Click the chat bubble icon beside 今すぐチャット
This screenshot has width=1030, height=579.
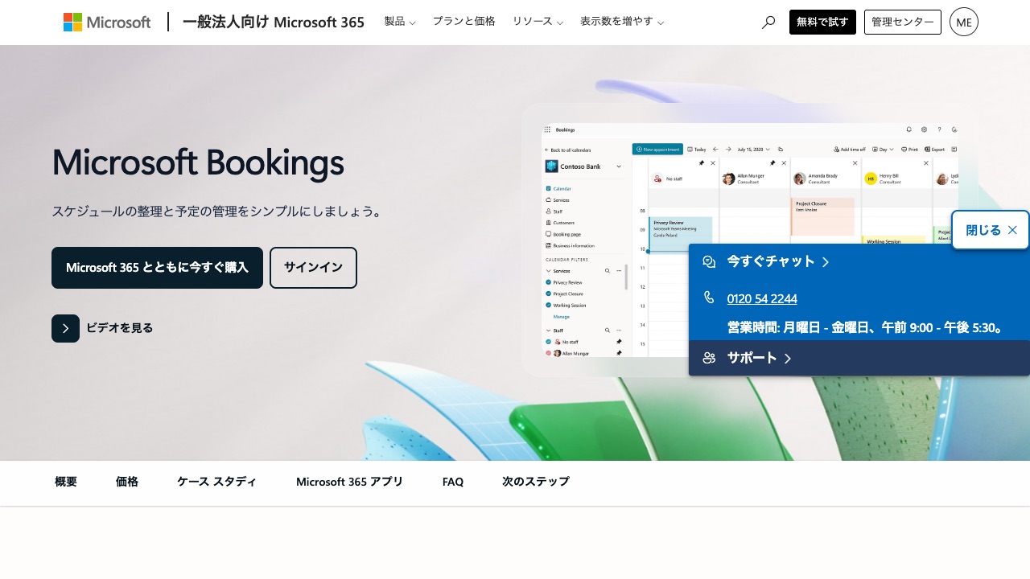pyautogui.click(x=709, y=261)
